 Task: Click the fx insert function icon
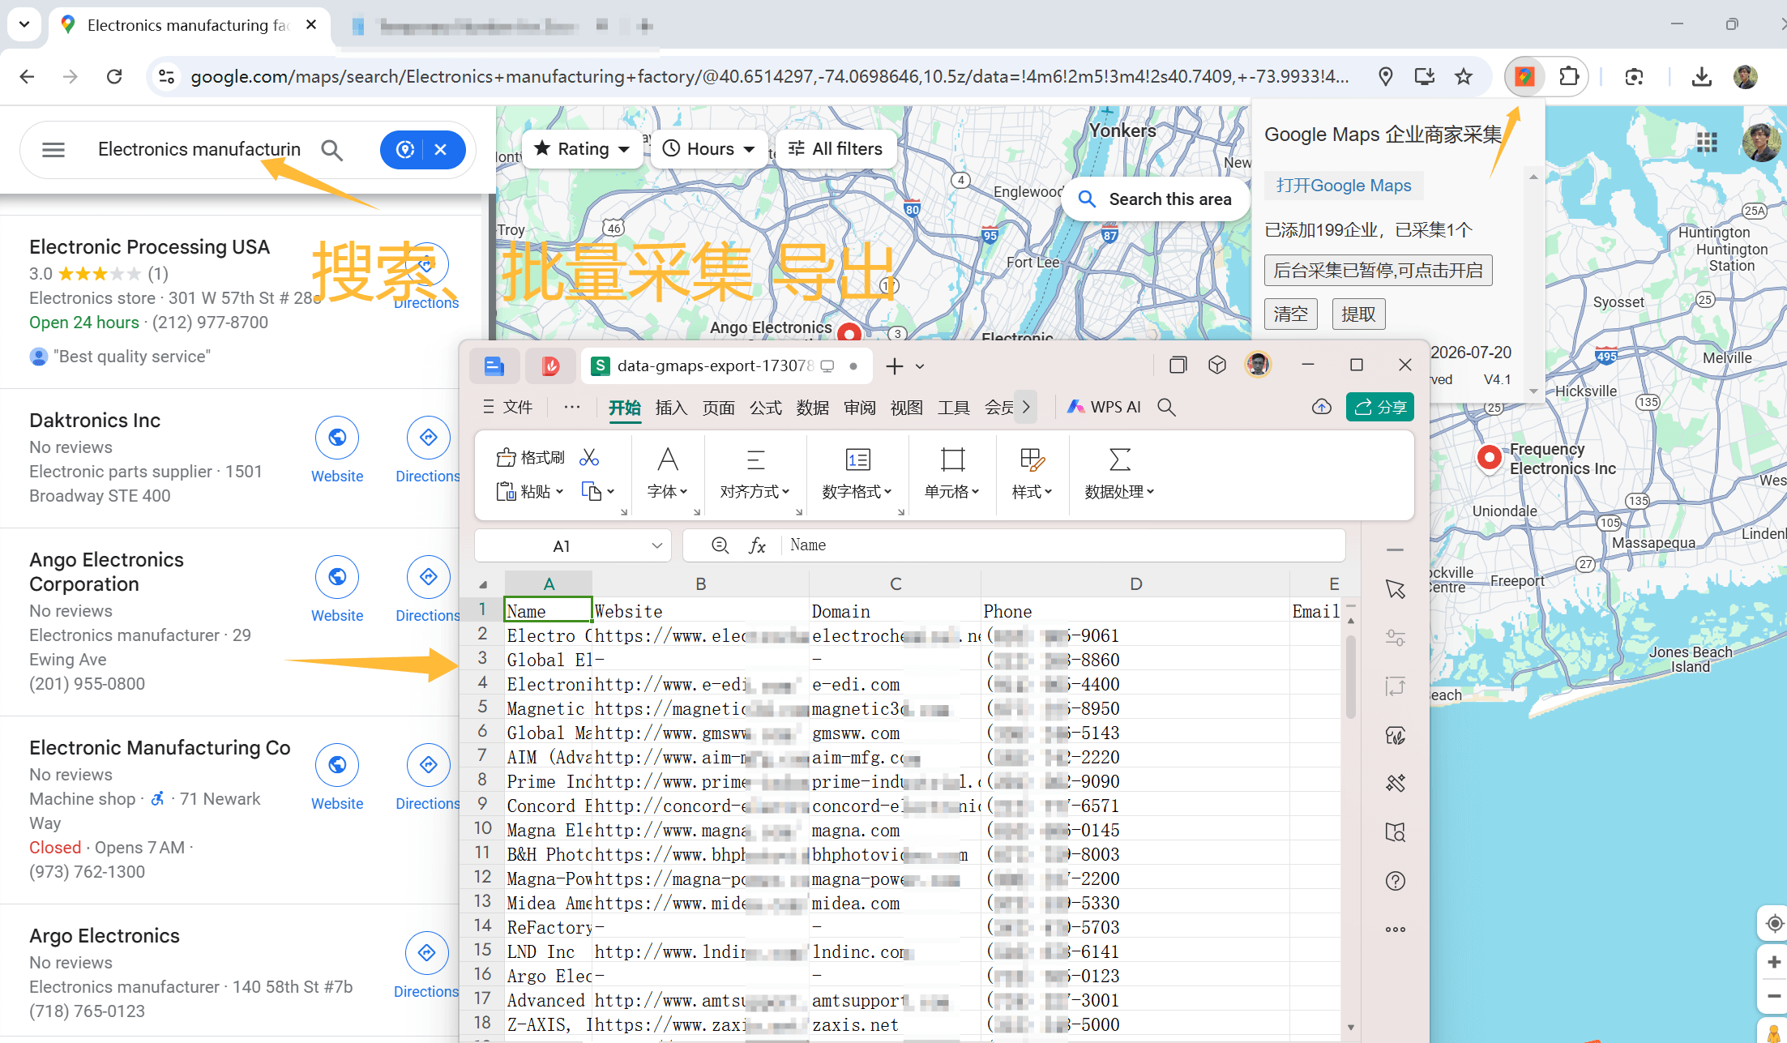tap(757, 545)
